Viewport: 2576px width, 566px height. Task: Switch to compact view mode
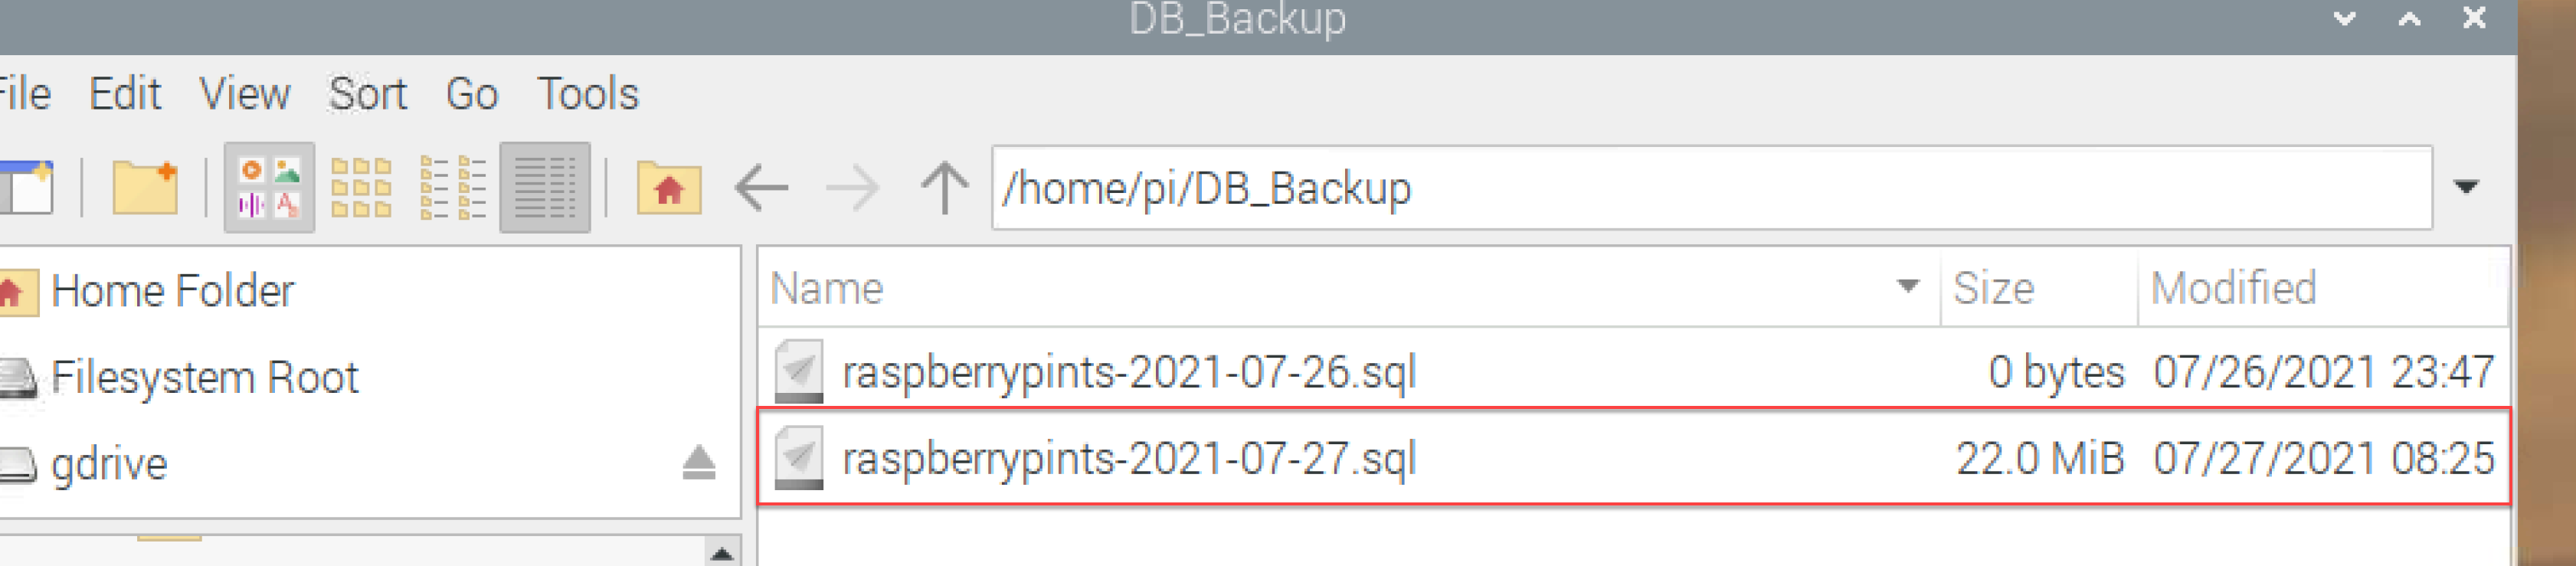[453, 187]
